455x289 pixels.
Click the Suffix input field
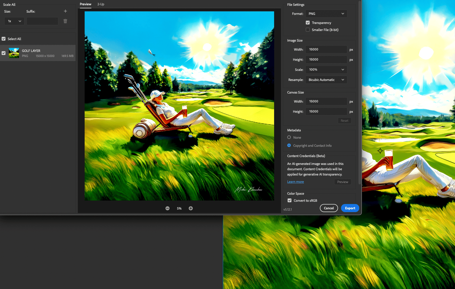[42, 21]
